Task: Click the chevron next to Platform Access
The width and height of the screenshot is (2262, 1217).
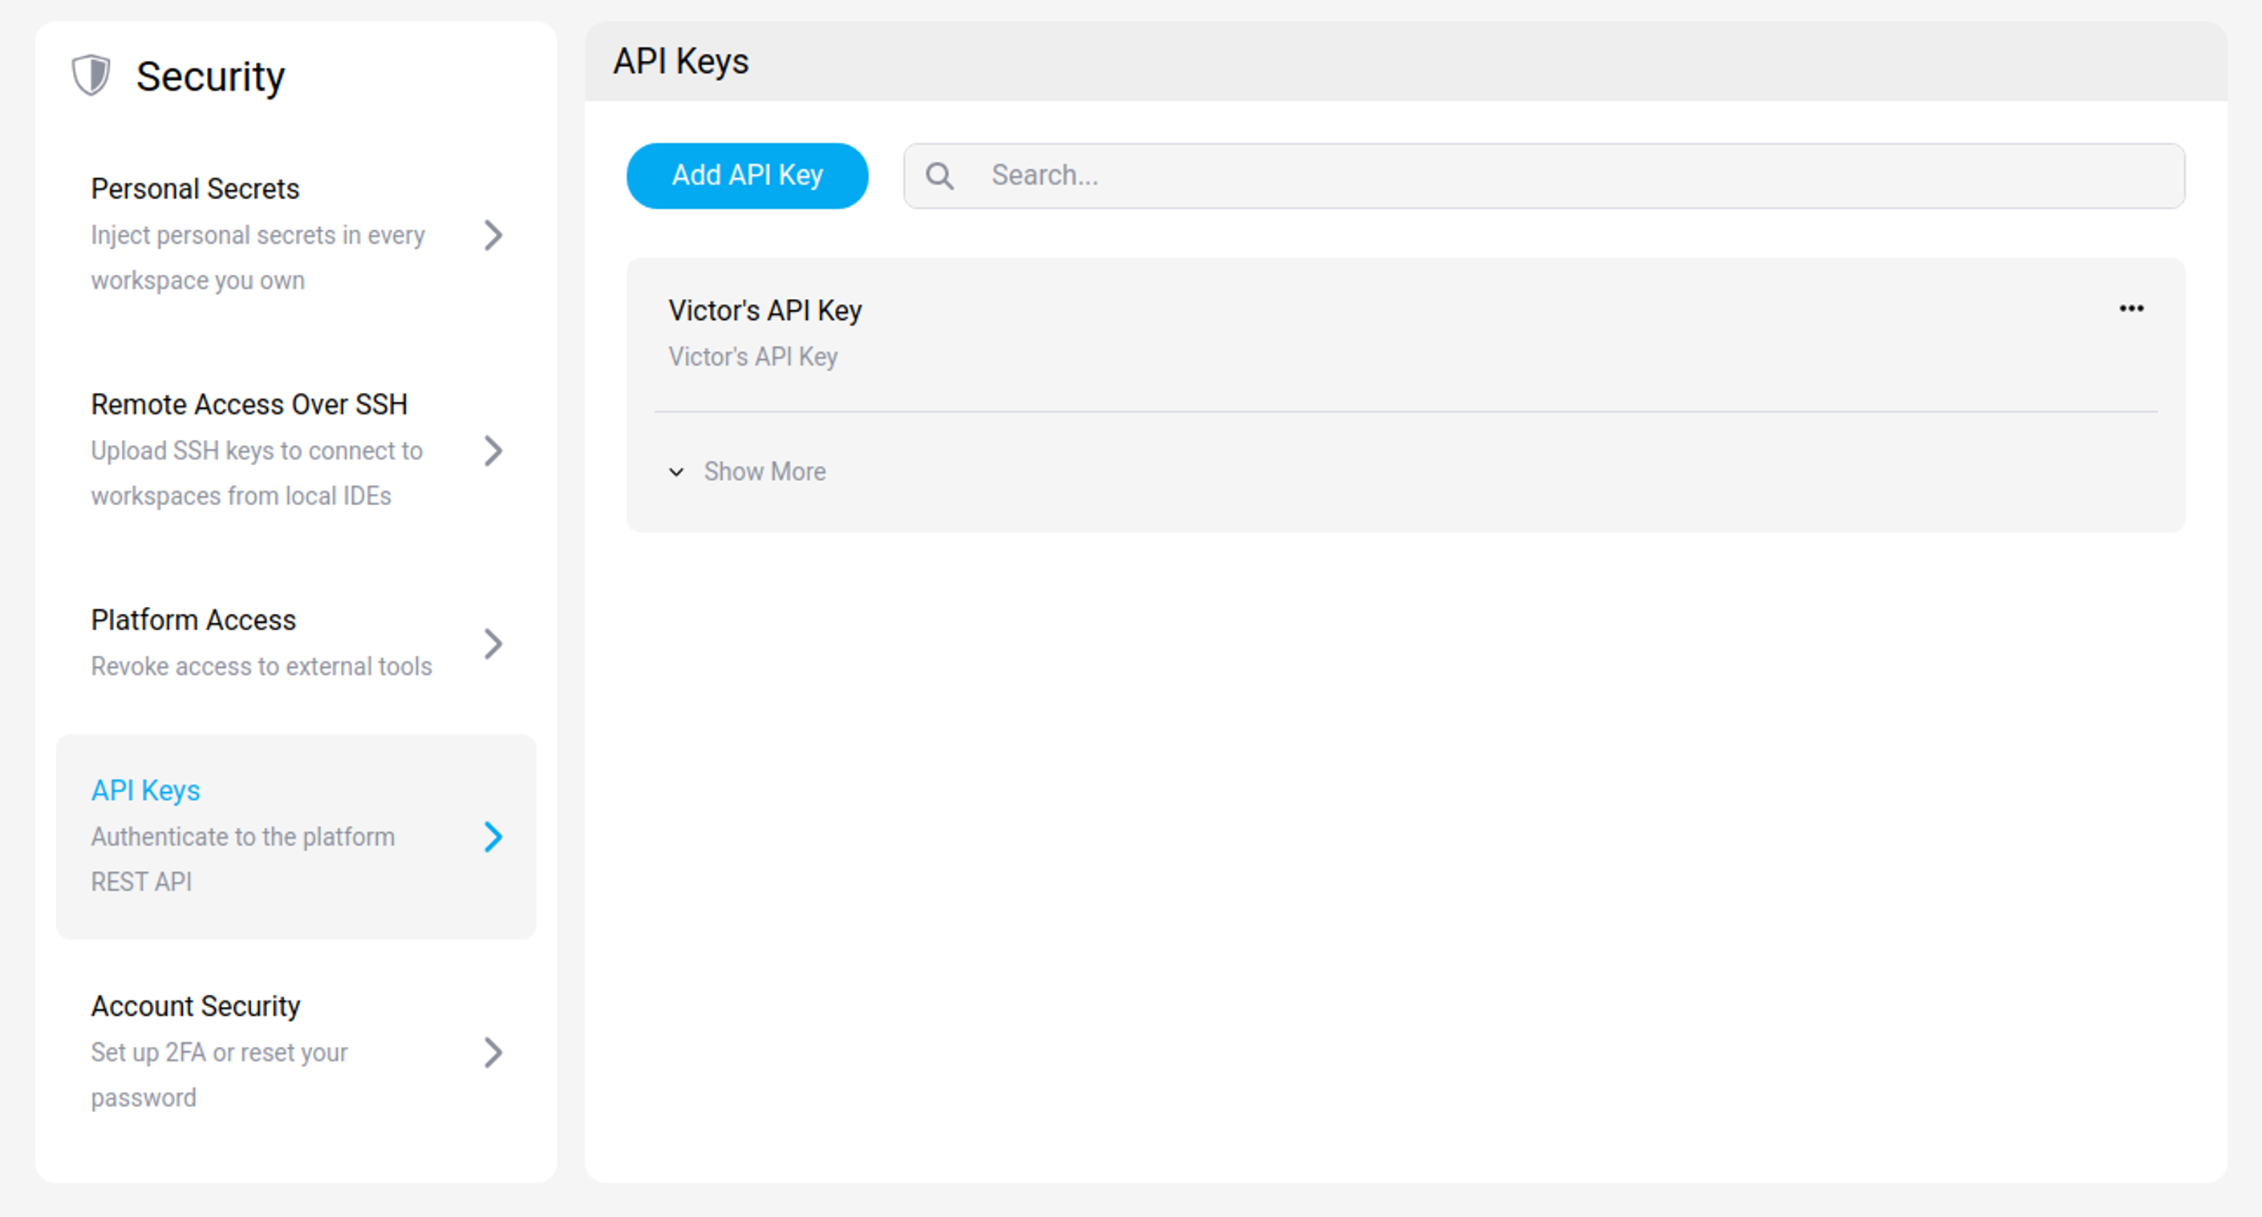Action: (x=494, y=644)
